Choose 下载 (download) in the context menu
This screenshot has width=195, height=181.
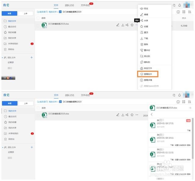[144, 38]
